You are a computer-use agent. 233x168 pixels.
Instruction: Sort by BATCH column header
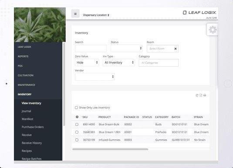176,117
